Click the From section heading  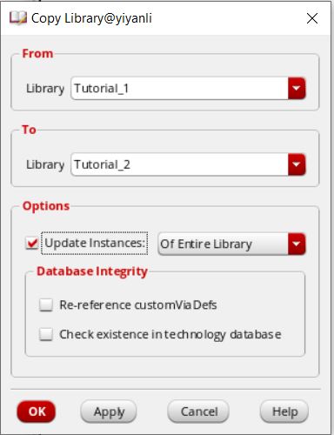(37, 54)
